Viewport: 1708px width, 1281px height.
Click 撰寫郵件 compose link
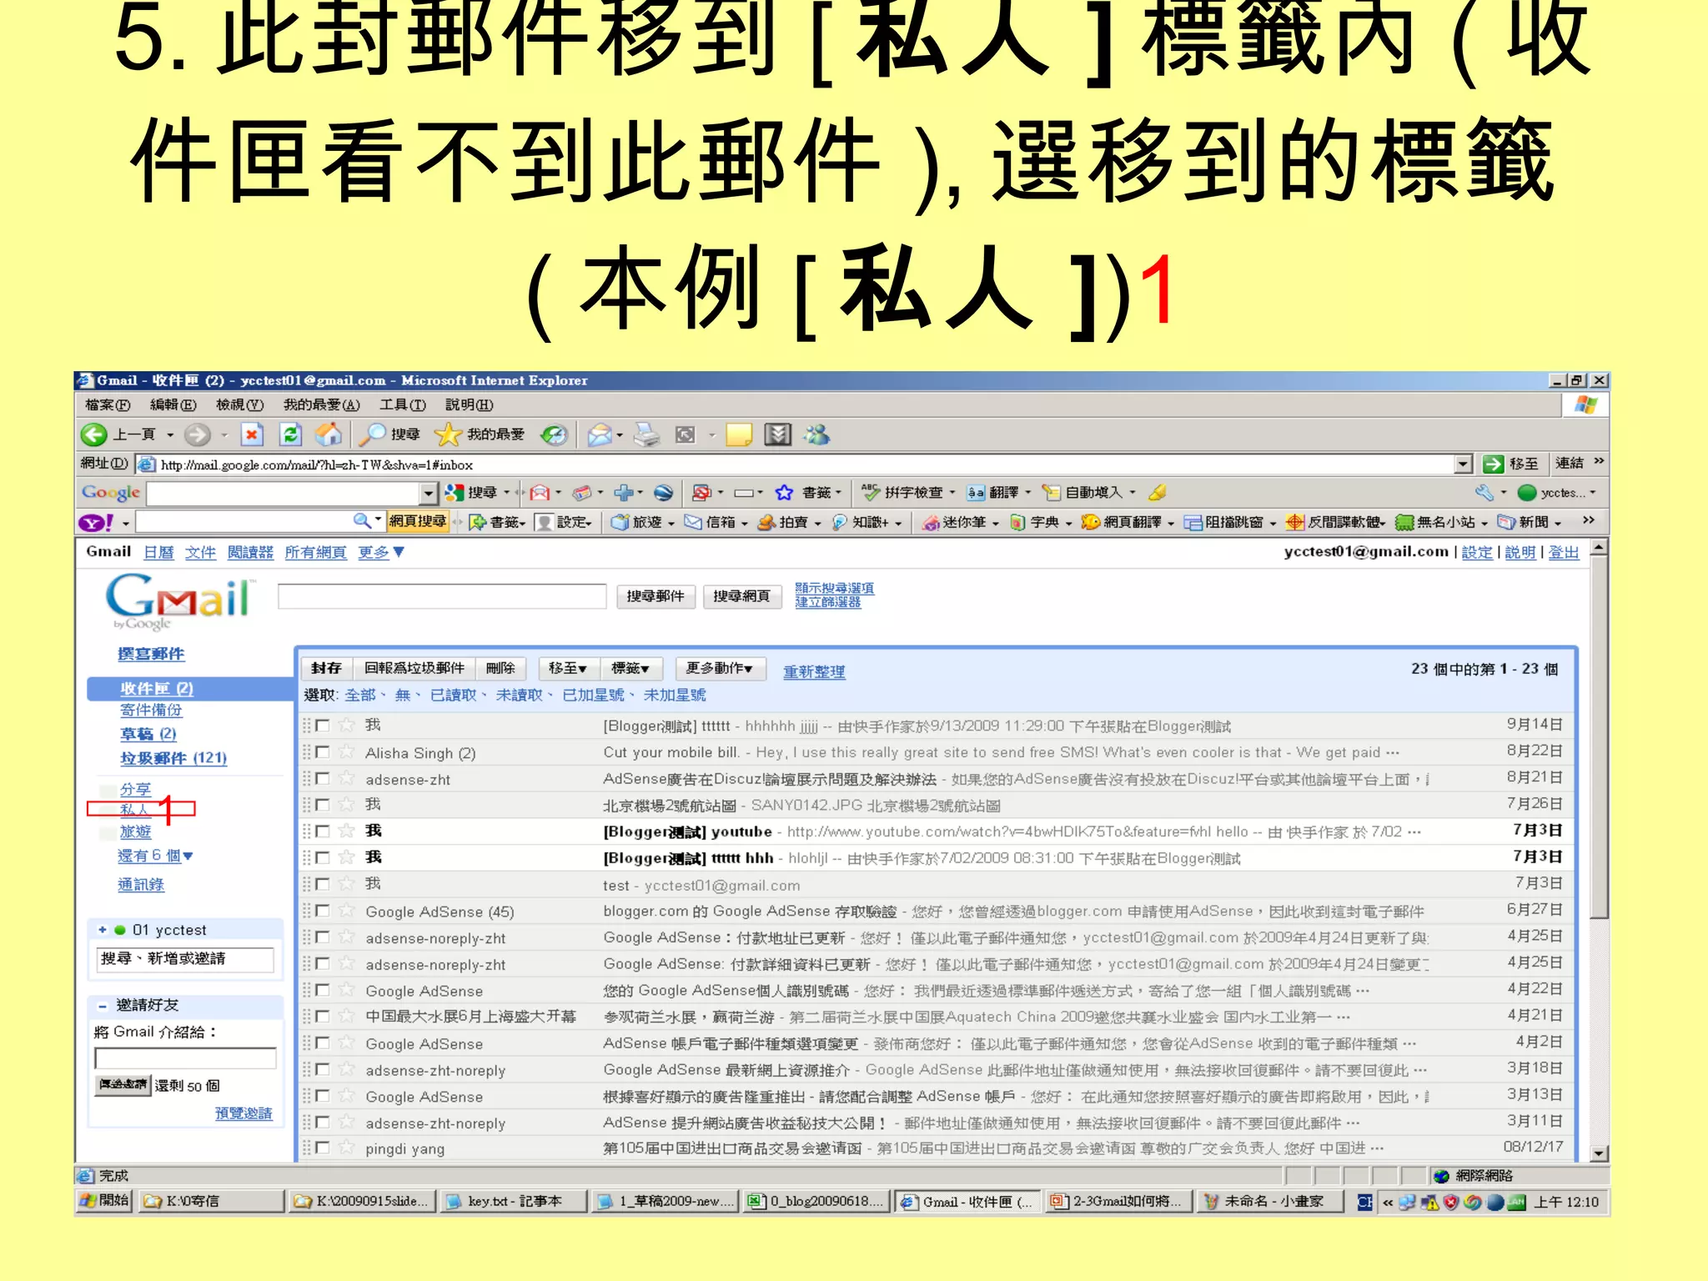point(151,655)
